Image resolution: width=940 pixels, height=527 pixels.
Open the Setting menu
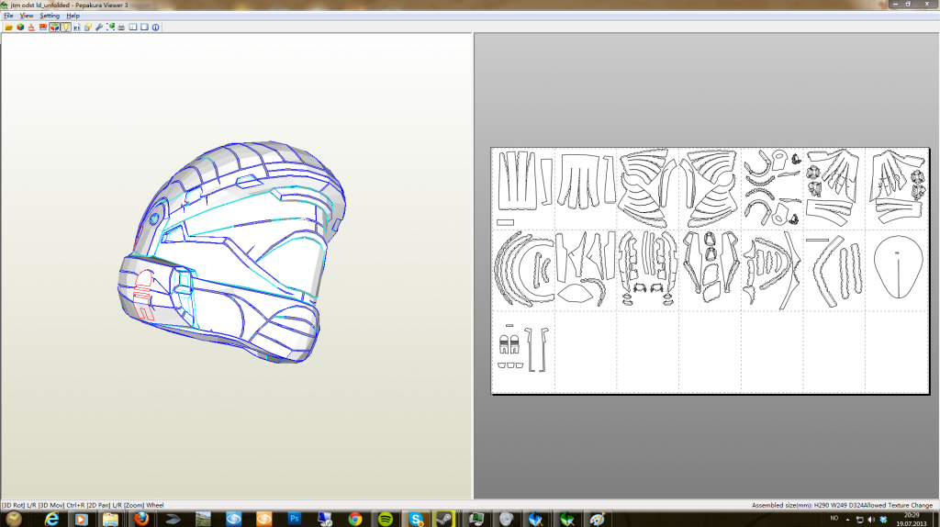[x=50, y=16]
